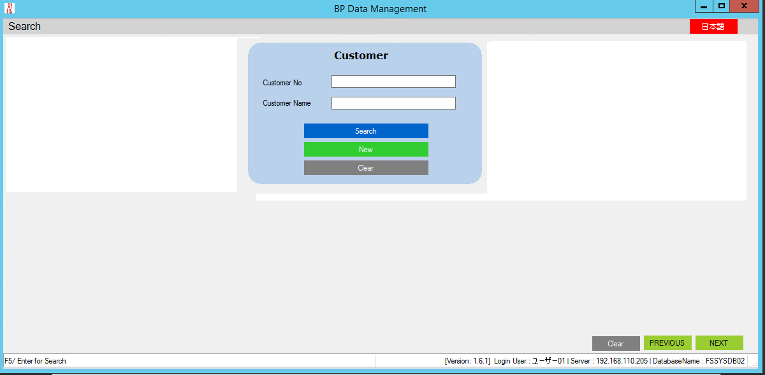765x375 pixels.
Task: Focus the Customer Name text box
Action: [x=393, y=103]
